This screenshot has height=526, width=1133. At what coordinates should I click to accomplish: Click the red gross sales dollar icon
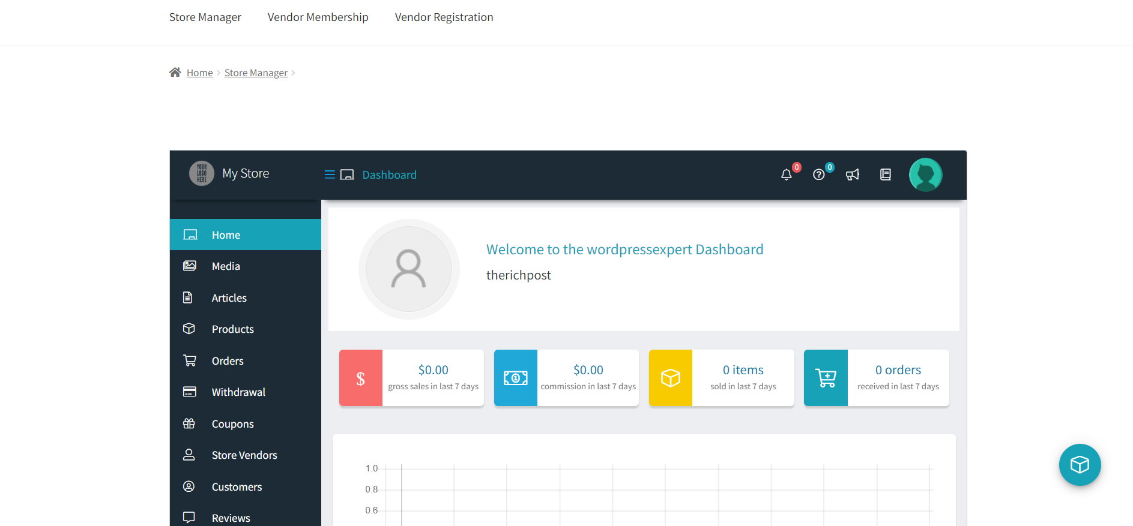(360, 378)
